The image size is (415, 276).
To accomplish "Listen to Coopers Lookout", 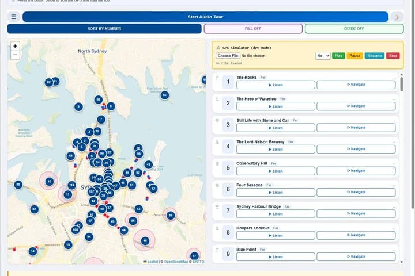I will 276,235.
